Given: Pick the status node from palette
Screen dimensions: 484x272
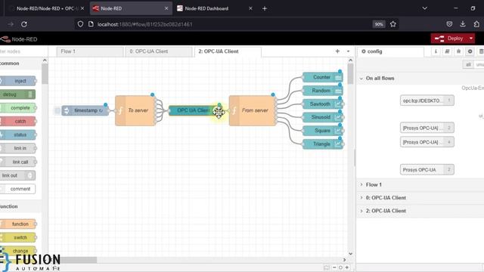Looking at the screenshot, I should (x=18, y=134).
